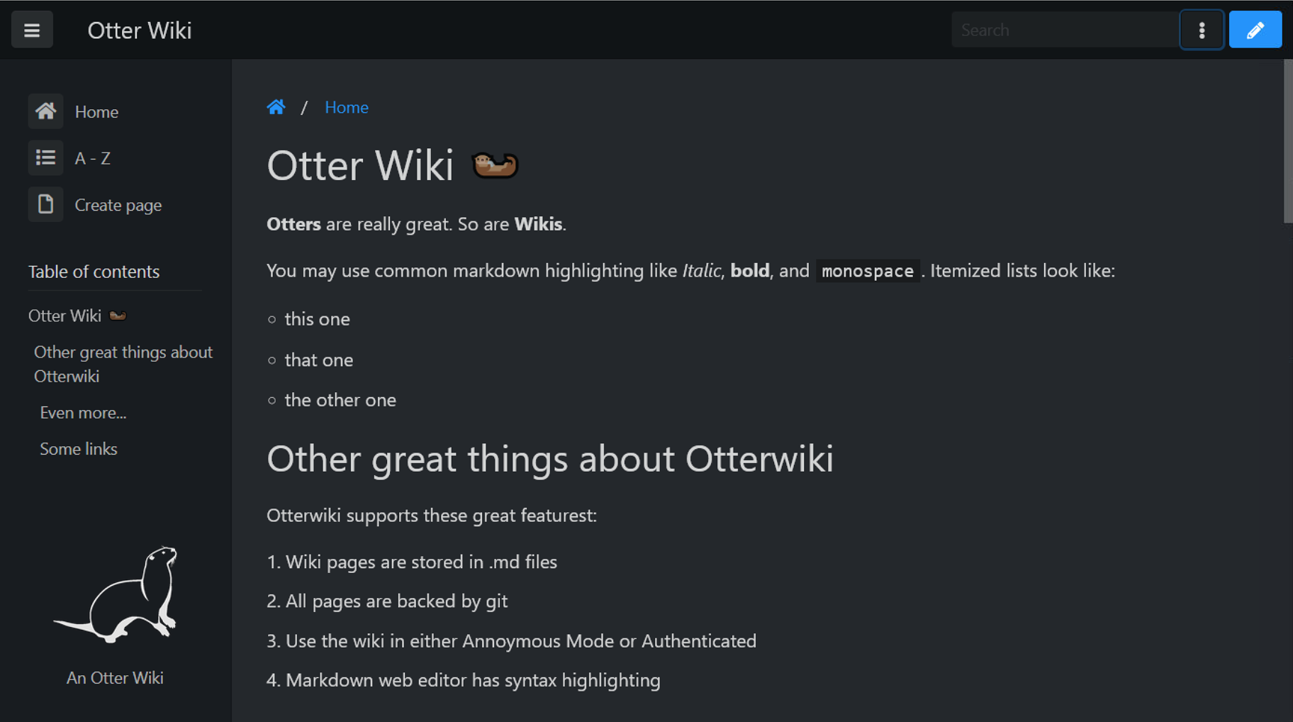Click the An Otter Wiki caption
This screenshot has width=1293, height=722.
pos(115,677)
